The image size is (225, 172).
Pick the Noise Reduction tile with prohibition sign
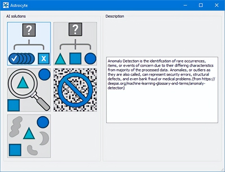(75, 90)
